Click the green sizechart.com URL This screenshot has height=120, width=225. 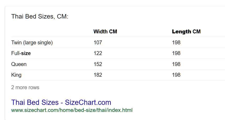[x=72, y=110]
